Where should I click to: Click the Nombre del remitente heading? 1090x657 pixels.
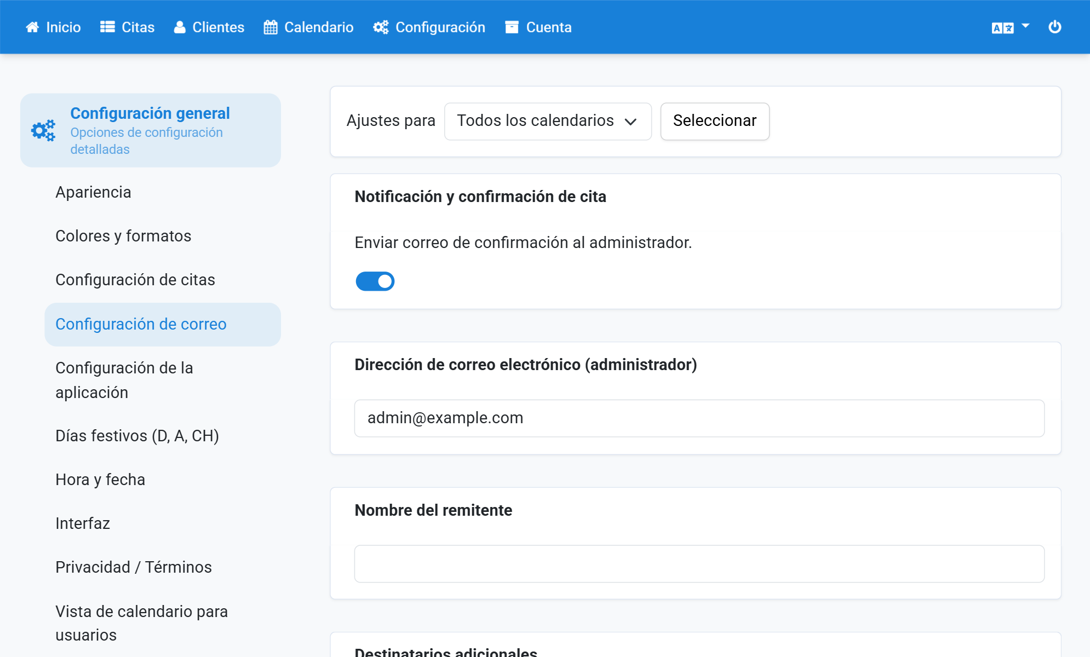(433, 510)
